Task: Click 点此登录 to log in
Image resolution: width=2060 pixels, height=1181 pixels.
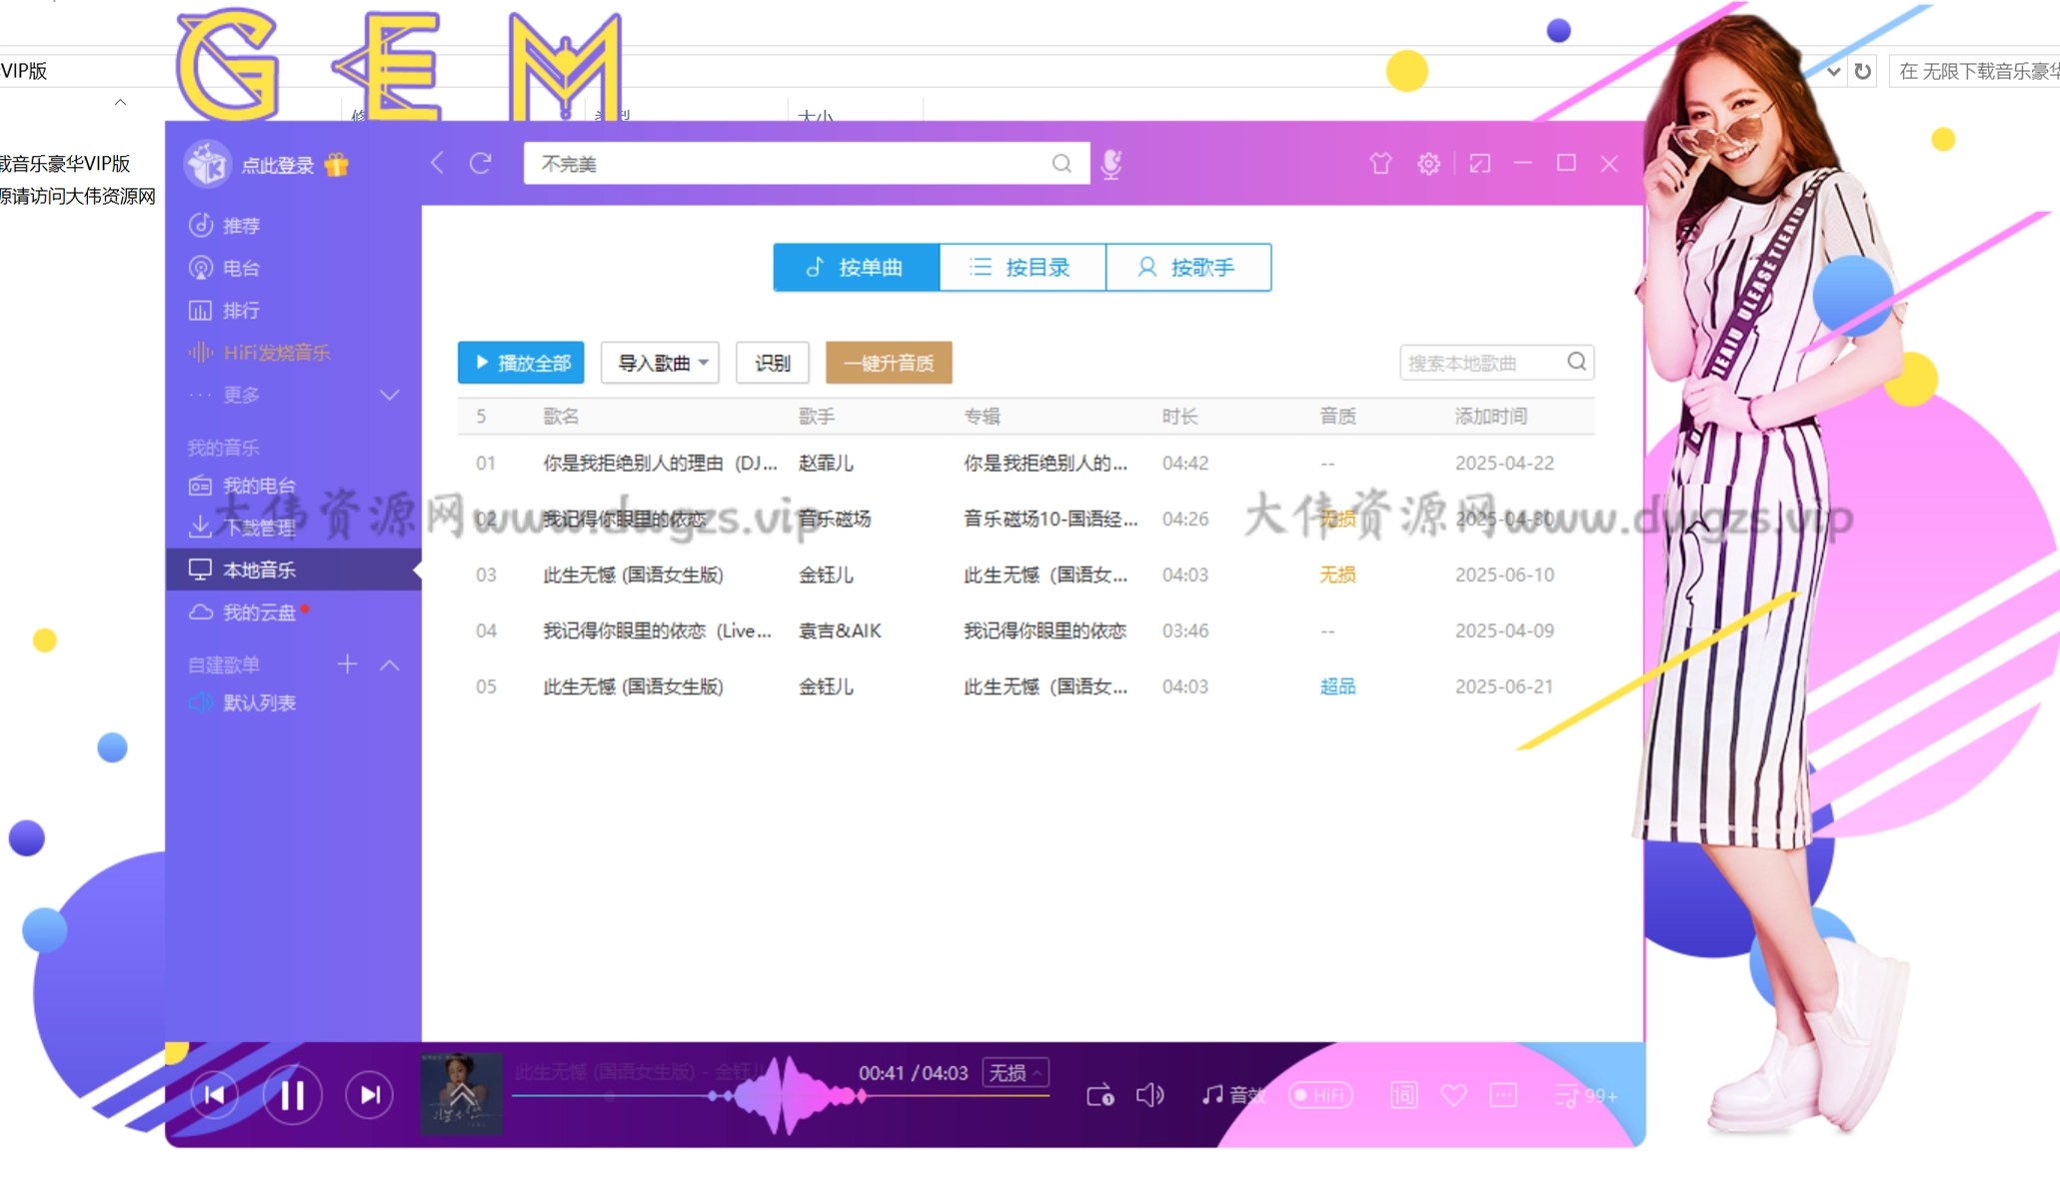Action: coord(278,165)
